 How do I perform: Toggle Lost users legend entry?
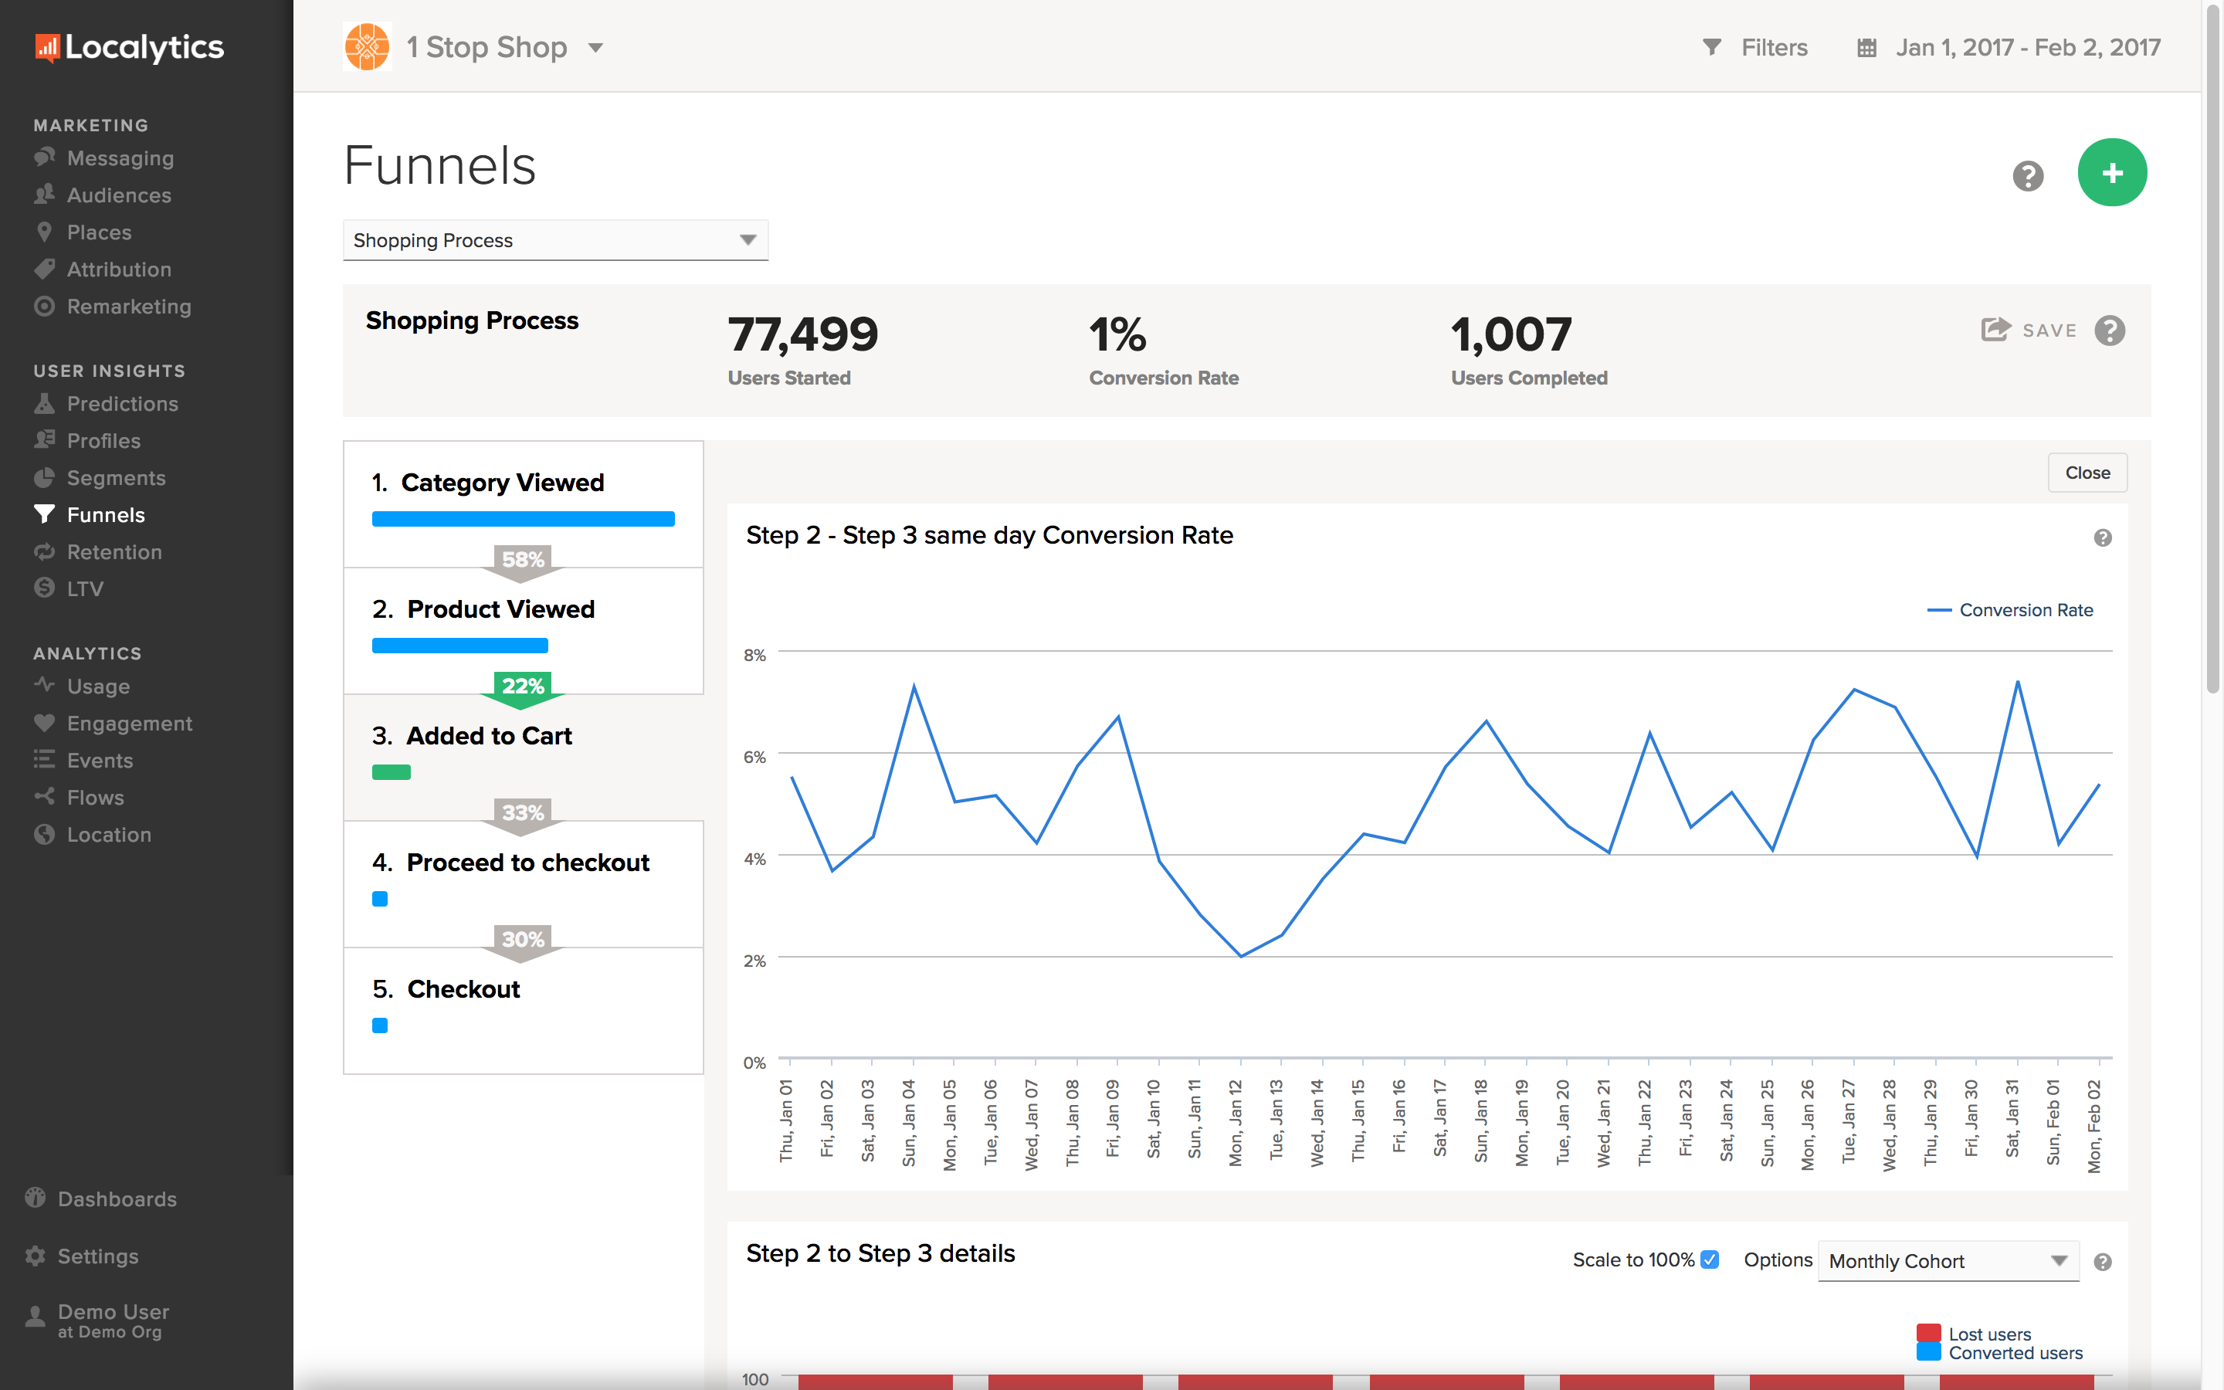[1988, 1334]
